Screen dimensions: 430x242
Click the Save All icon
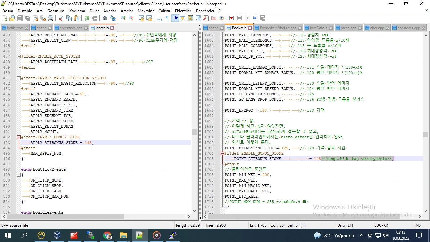point(28,18)
